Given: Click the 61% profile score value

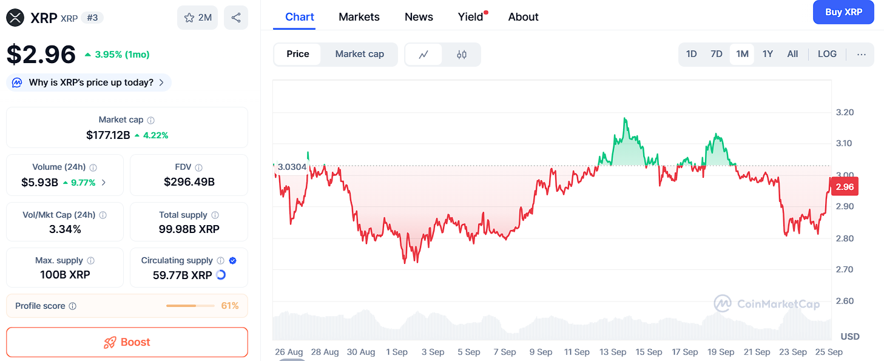Looking at the screenshot, I should coord(230,306).
